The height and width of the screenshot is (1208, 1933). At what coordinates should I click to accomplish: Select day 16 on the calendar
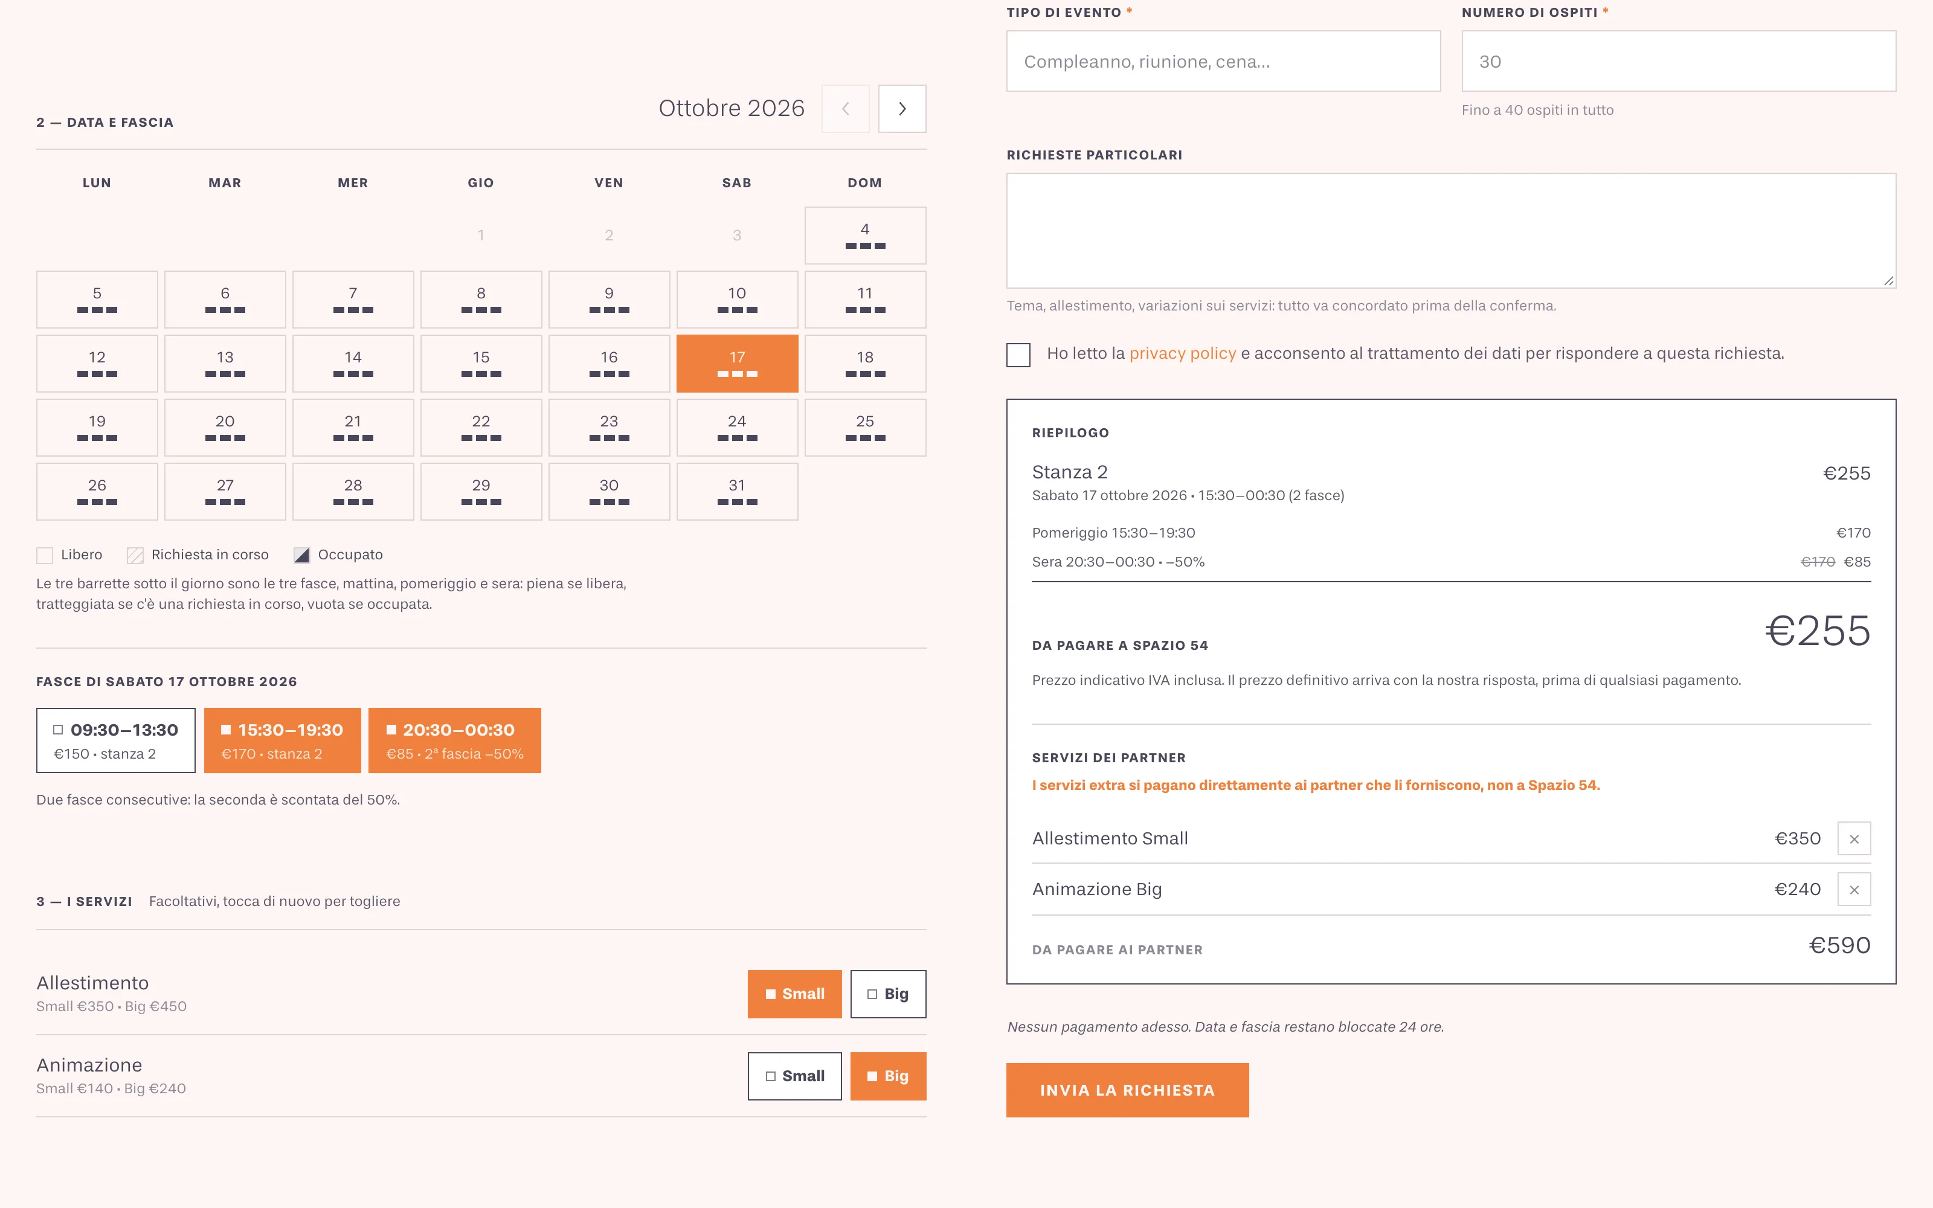609,364
